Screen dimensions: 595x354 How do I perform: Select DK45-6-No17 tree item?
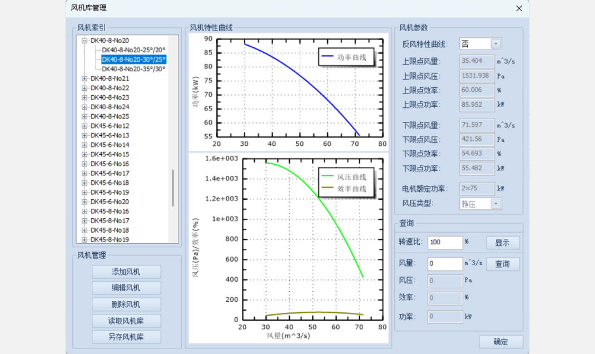click(x=110, y=173)
